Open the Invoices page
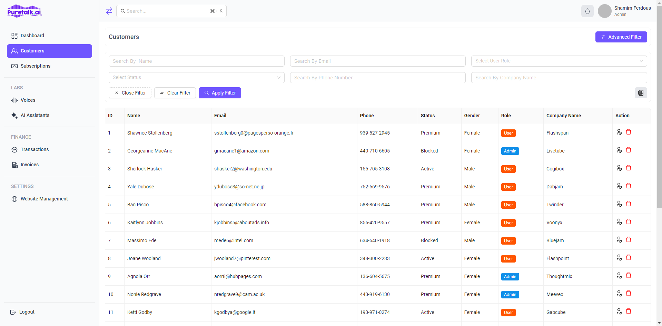The width and height of the screenshot is (662, 326). pyautogui.click(x=30, y=165)
